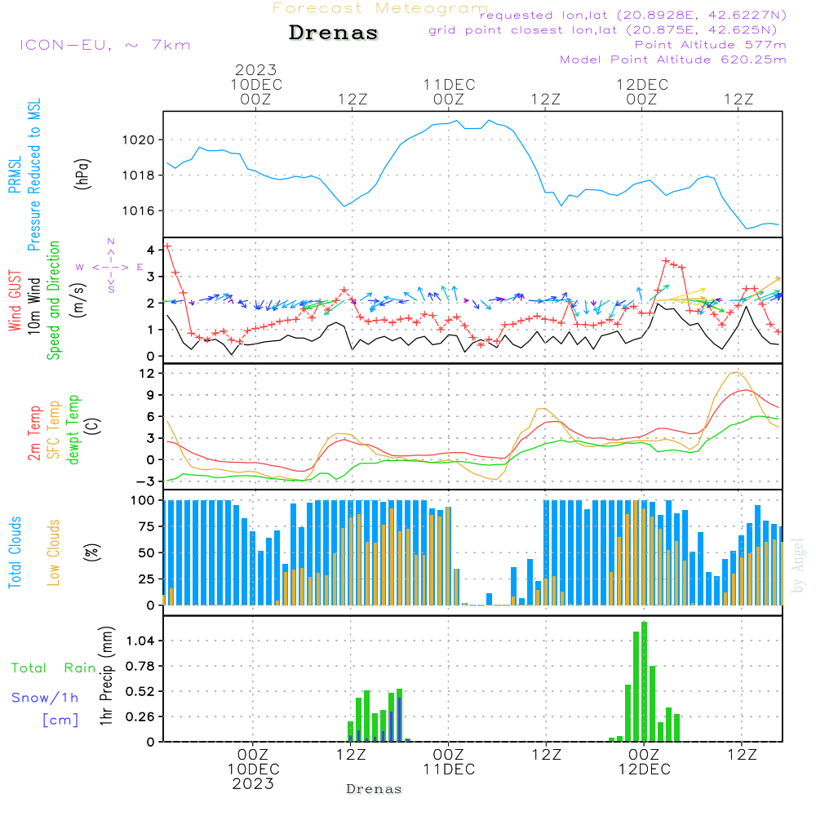Click the green 'Speed and Direction' label
The height and width of the screenshot is (816, 816).
[x=53, y=300]
